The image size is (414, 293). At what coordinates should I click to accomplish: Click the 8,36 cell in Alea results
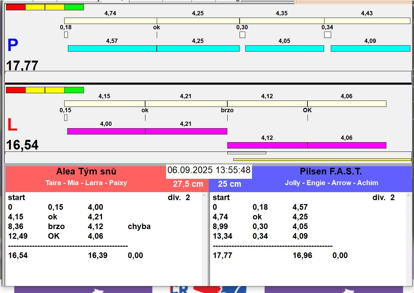[x=16, y=226]
